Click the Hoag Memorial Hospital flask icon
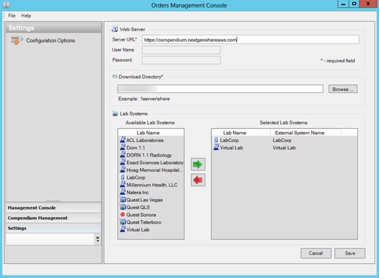This screenshot has width=379, height=278. coord(123,170)
